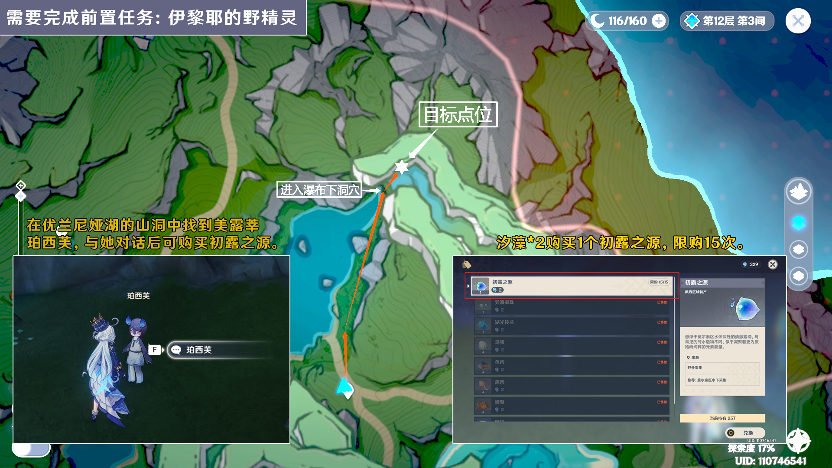Select the 异海凝珠 item name

click(504, 302)
